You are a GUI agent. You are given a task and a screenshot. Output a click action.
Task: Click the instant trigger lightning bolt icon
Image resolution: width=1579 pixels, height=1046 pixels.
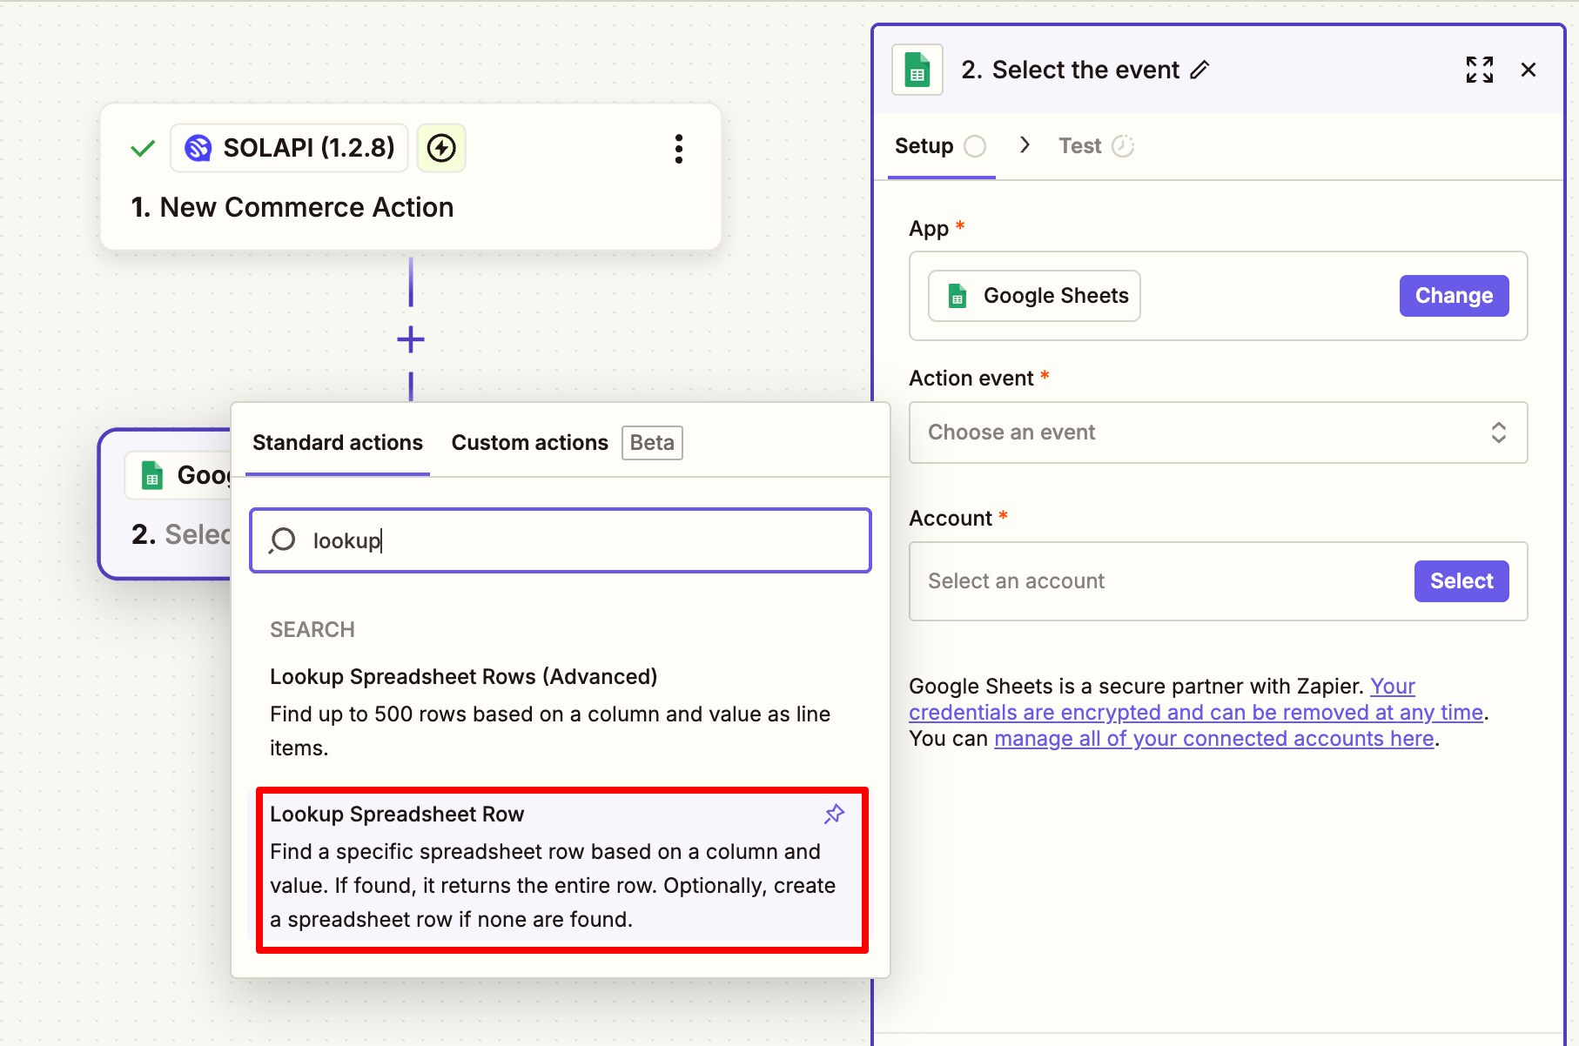click(441, 148)
